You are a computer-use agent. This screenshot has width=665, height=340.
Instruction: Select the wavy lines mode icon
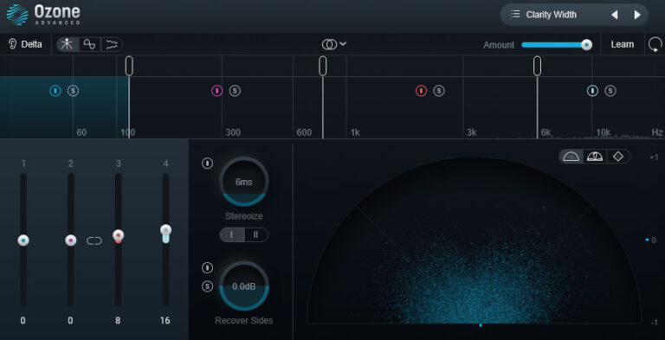(112, 44)
